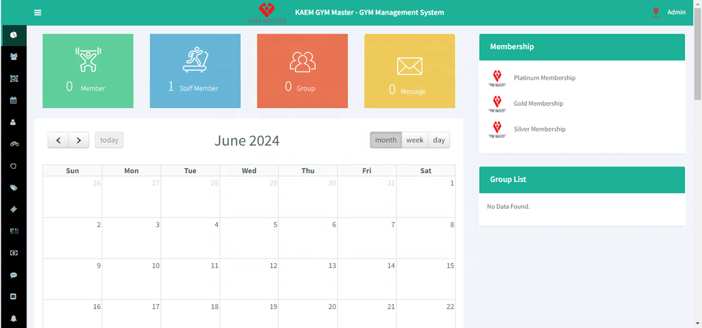Open the dashboard pie-chart icon in sidebar
Screen dimensions: 702x328
click(13, 35)
